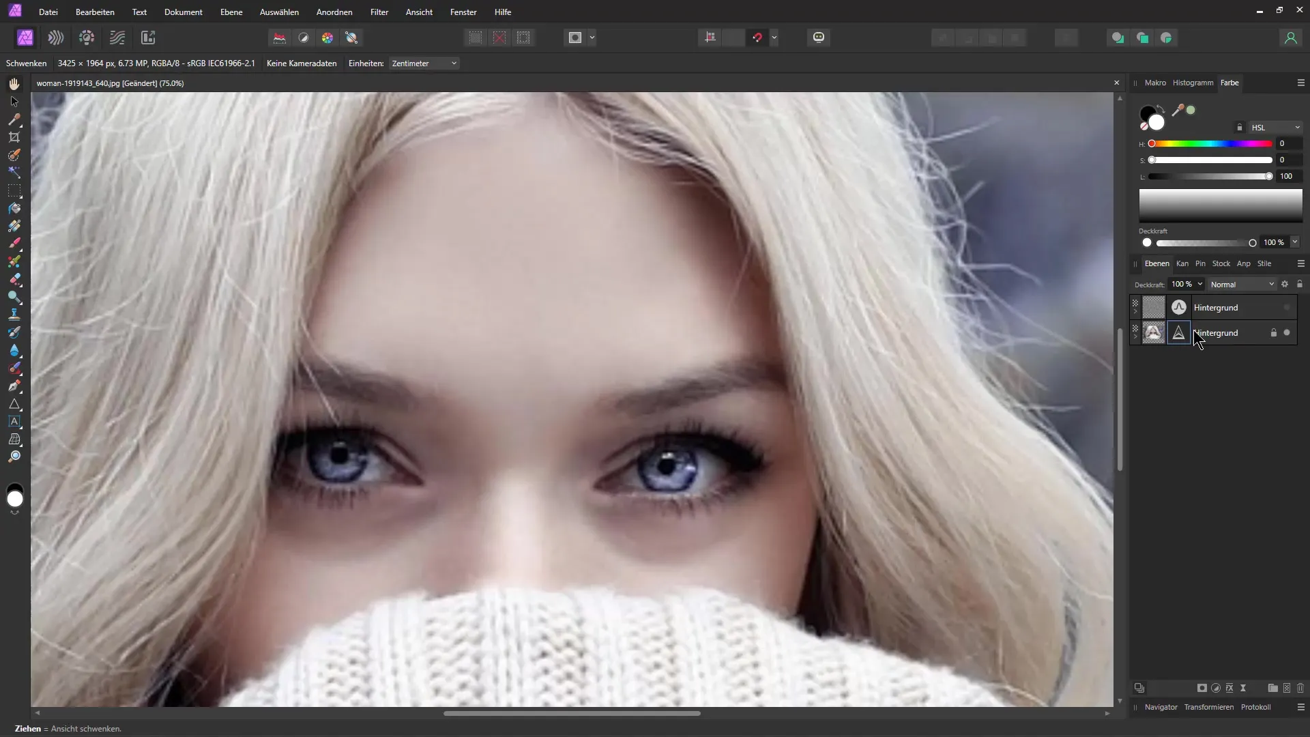The height and width of the screenshot is (737, 1310).
Task: Switch to the Tone Mapping Persona
Action: click(x=117, y=38)
